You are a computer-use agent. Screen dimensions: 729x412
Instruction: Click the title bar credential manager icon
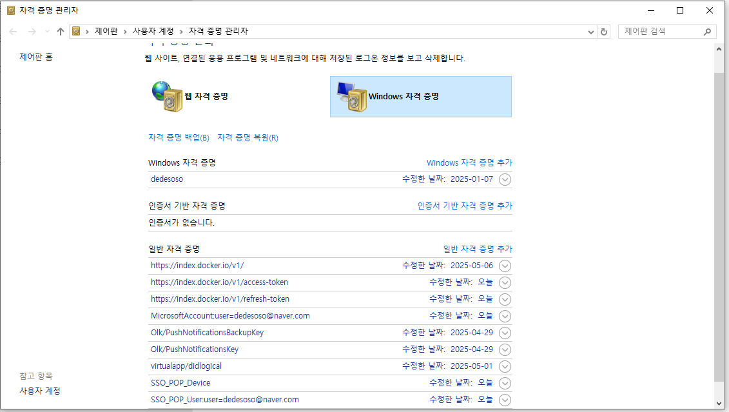point(11,10)
